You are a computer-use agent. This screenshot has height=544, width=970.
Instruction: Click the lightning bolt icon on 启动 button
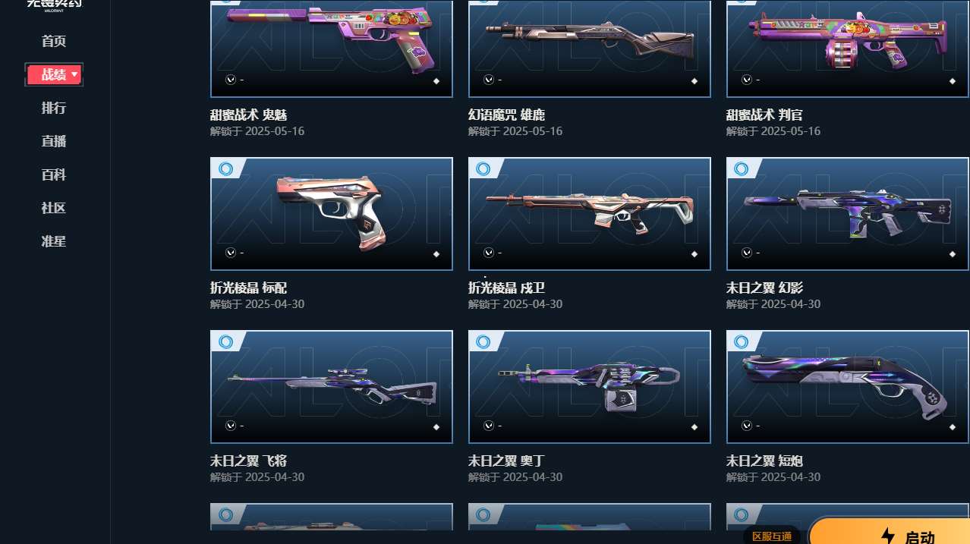coord(887,536)
